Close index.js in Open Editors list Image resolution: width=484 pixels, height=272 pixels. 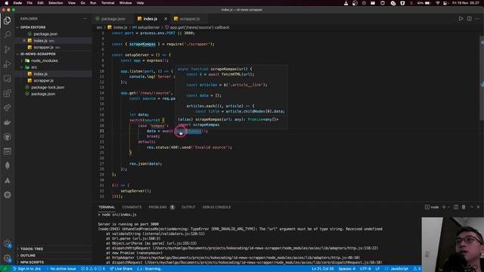[x=24, y=41]
